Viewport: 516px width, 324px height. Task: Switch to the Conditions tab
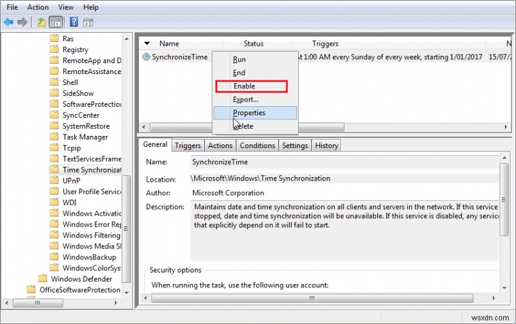pos(257,146)
